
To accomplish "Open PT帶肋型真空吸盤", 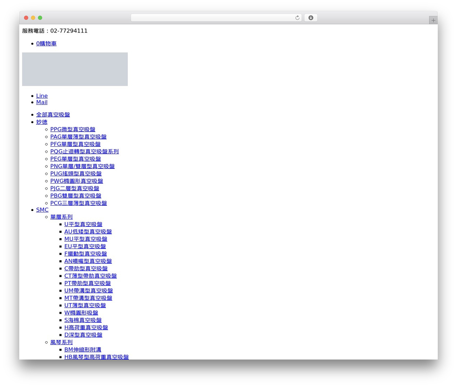I will [x=87, y=283].
